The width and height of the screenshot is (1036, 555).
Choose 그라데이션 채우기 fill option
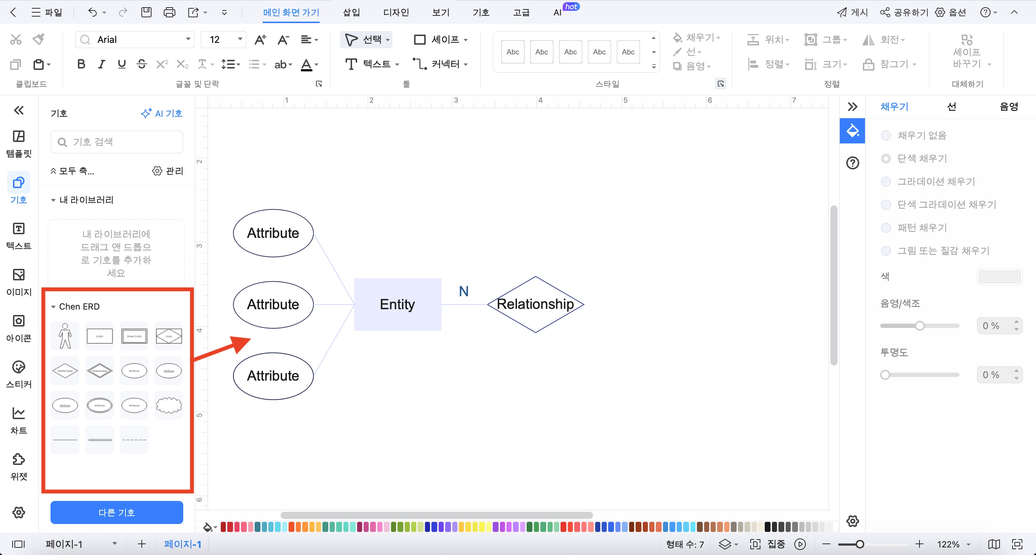[x=886, y=182]
